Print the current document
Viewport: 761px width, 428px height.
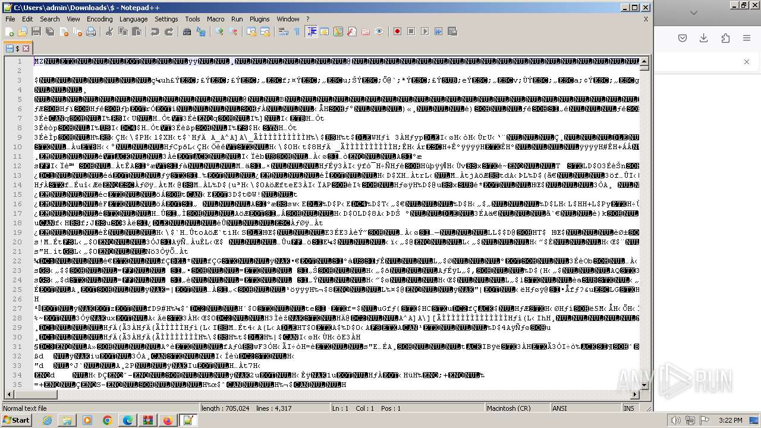pyautogui.click(x=91, y=32)
